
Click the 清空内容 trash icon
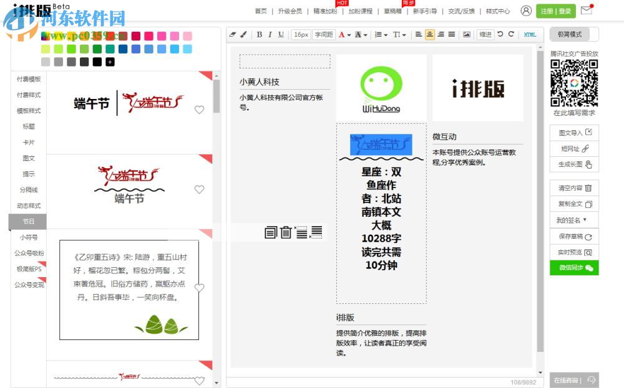click(x=588, y=188)
